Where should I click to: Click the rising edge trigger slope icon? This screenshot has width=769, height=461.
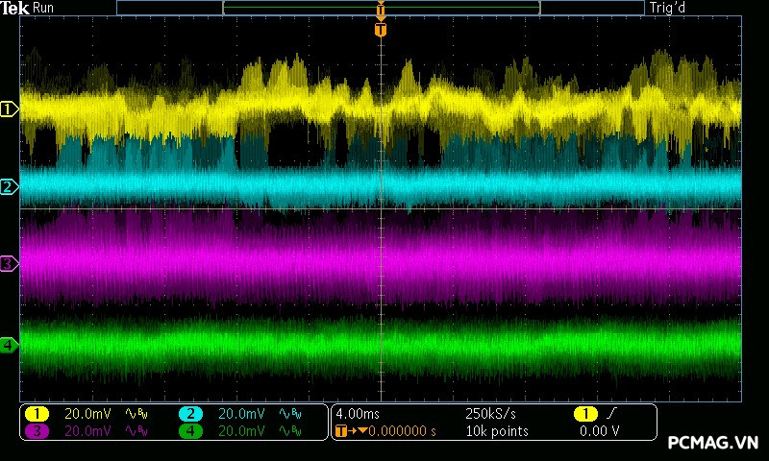tap(611, 414)
